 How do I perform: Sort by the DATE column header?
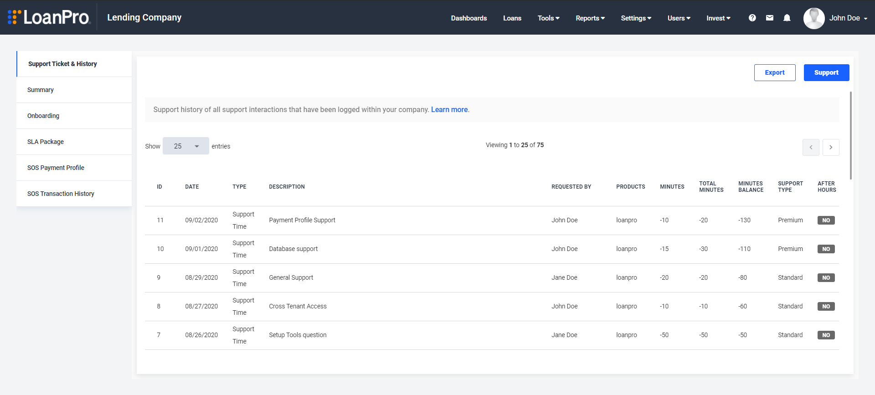click(192, 187)
